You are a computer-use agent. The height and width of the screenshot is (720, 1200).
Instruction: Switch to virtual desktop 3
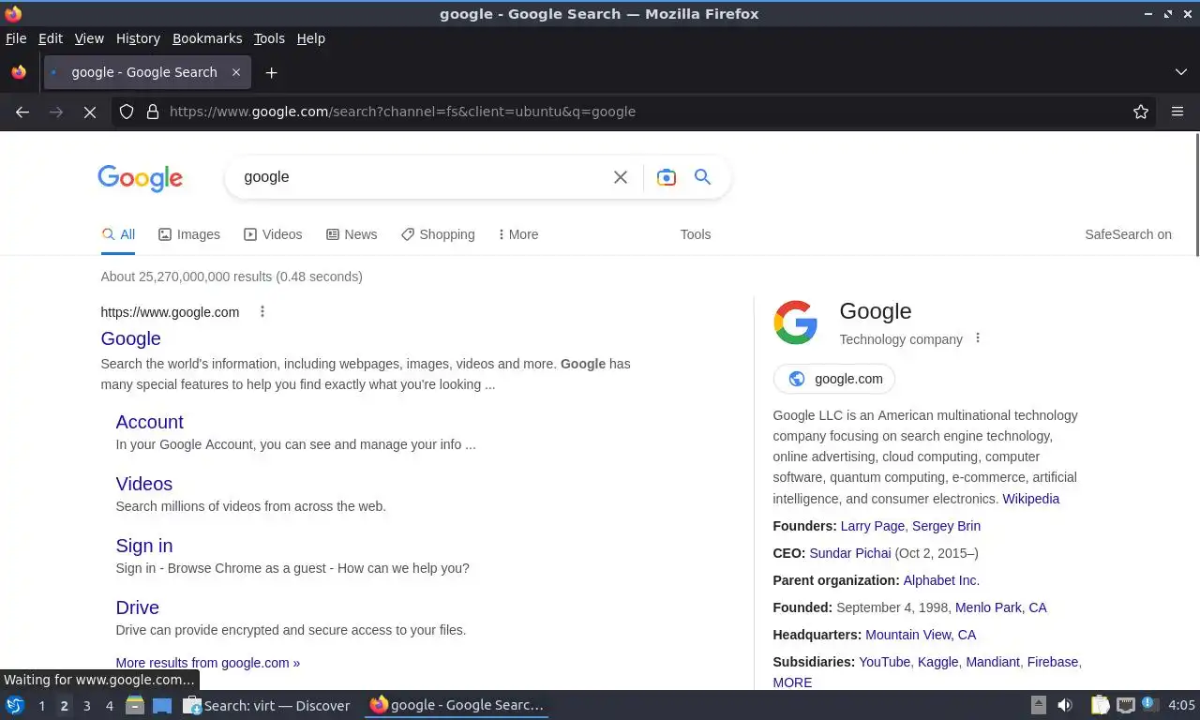pos(86,705)
